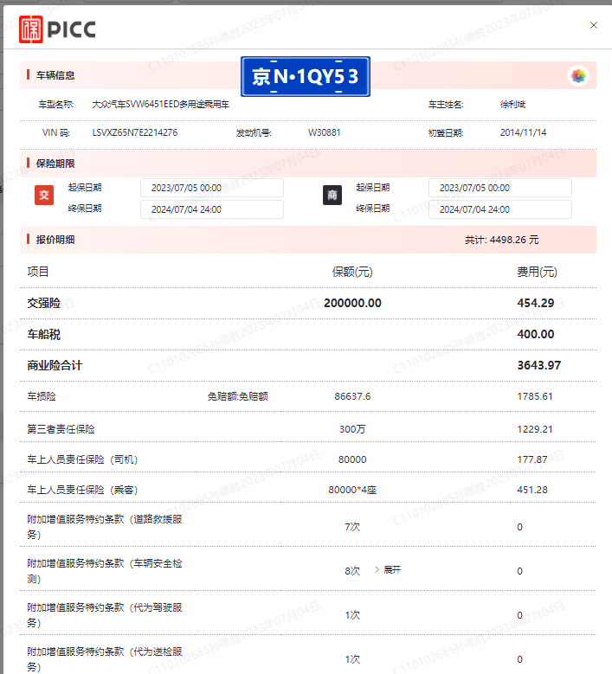The height and width of the screenshot is (674, 612).
Task: Click the red 交 compulsory insurance icon
Action: 43,196
